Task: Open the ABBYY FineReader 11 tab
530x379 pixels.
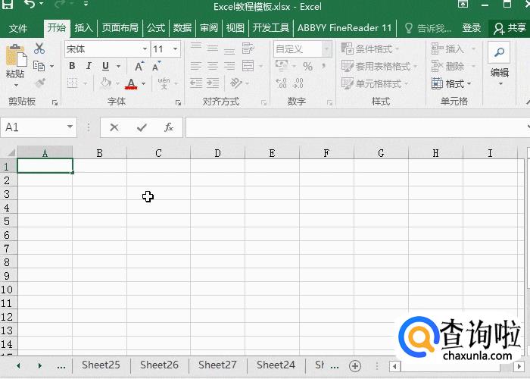Action: [x=344, y=28]
